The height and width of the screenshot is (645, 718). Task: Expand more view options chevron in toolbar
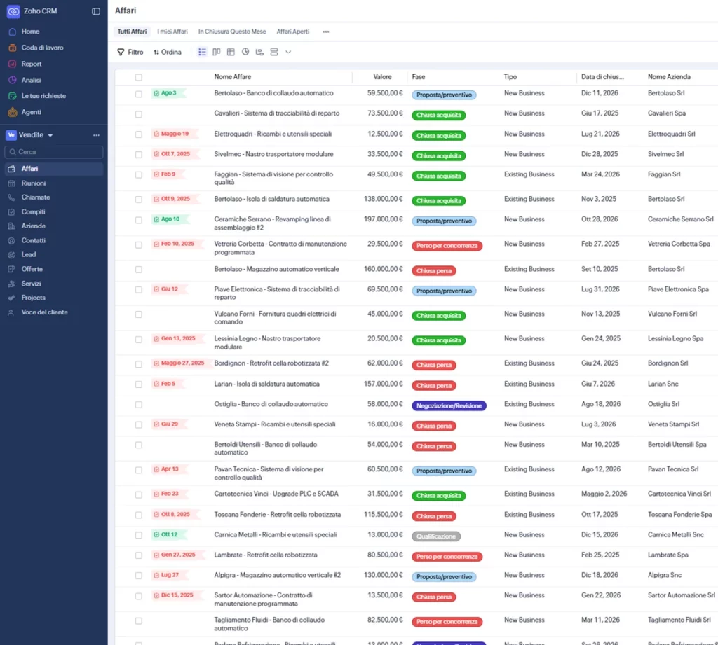pyautogui.click(x=288, y=52)
